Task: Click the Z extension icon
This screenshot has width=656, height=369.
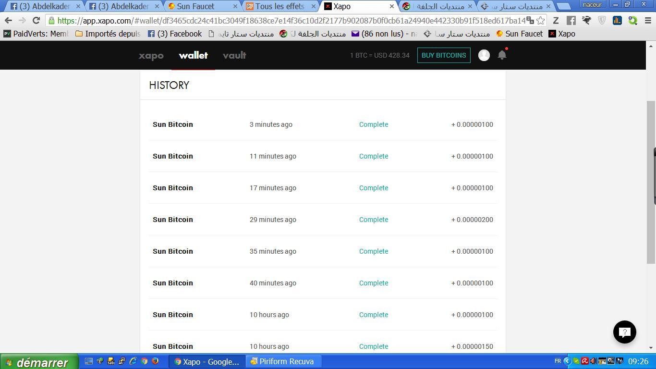Action: click(556, 20)
